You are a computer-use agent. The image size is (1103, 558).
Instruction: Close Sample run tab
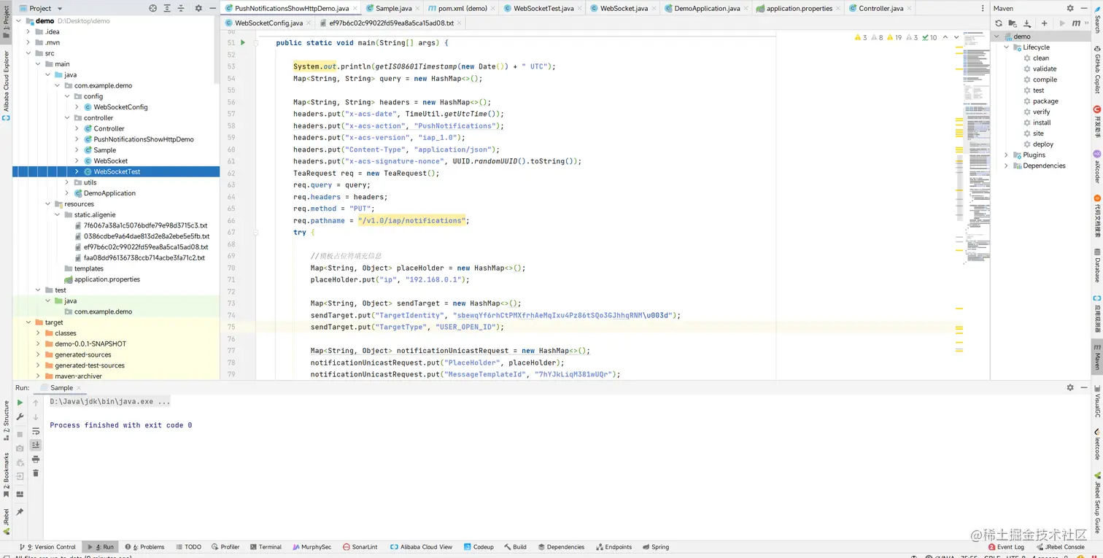click(79, 388)
